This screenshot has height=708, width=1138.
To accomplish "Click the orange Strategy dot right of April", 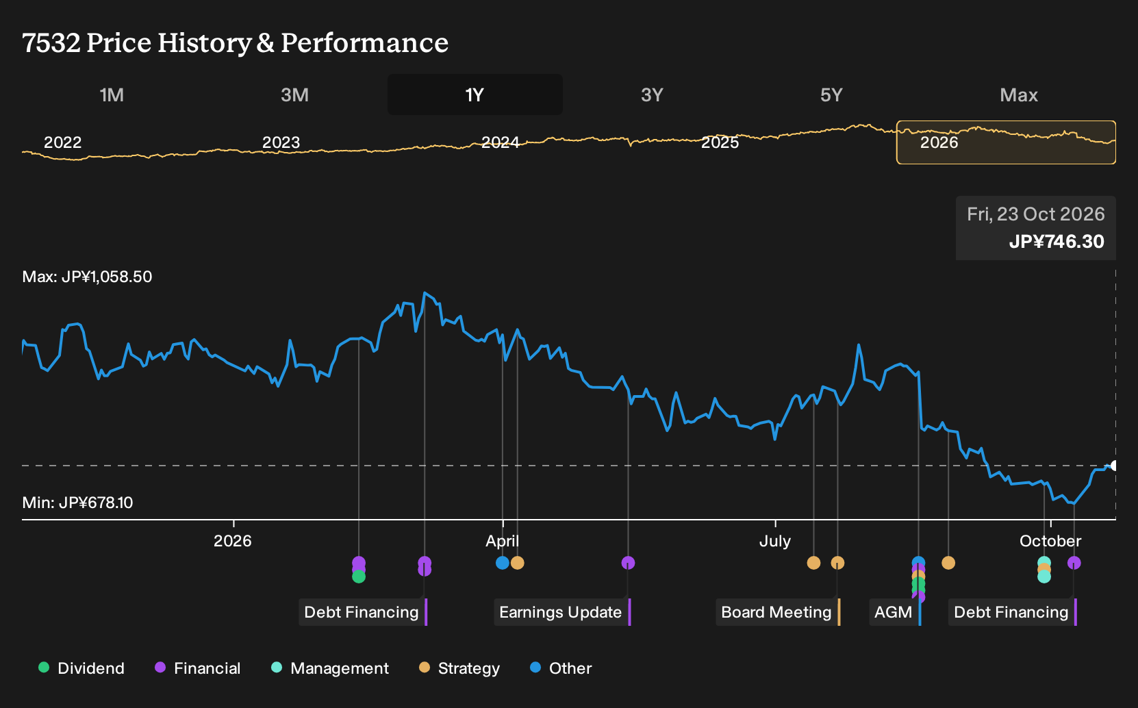I will (x=518, y=563).
